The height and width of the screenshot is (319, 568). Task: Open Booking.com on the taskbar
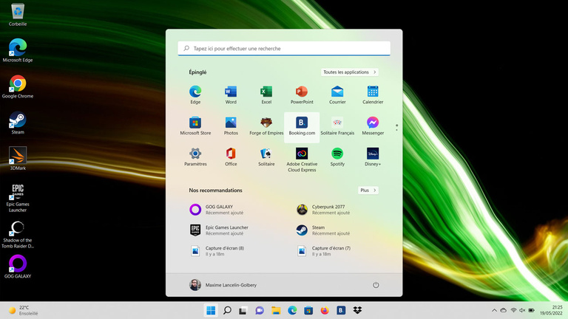[341, 310]
